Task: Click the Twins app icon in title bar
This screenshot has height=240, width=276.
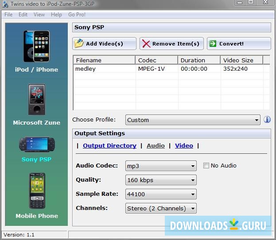Action: coord(5,4)
